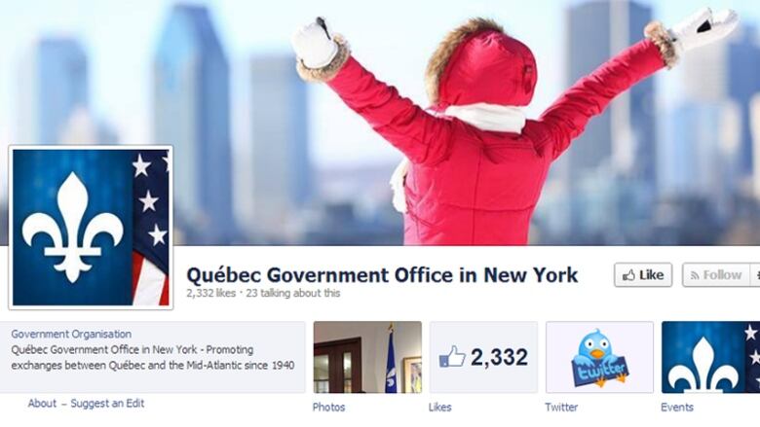Screen dimensions: 760x427
Task: Click the partially visible button right of Follow
Action: click(x=755, y=275)
